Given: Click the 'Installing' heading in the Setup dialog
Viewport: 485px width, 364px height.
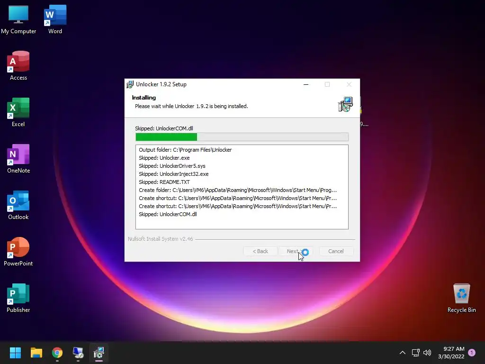Looking at the screenshot, I should tap(144, 98).
